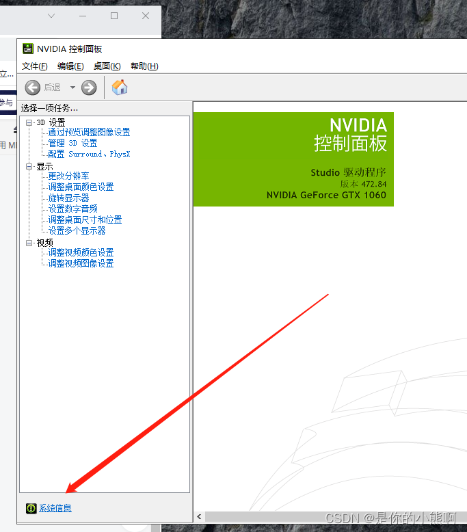Image resolution: width=467 pixels, height=532 pixels.
Task: Open 配置 Surround、PhysX settings
Action: click(x=89, y=154)
